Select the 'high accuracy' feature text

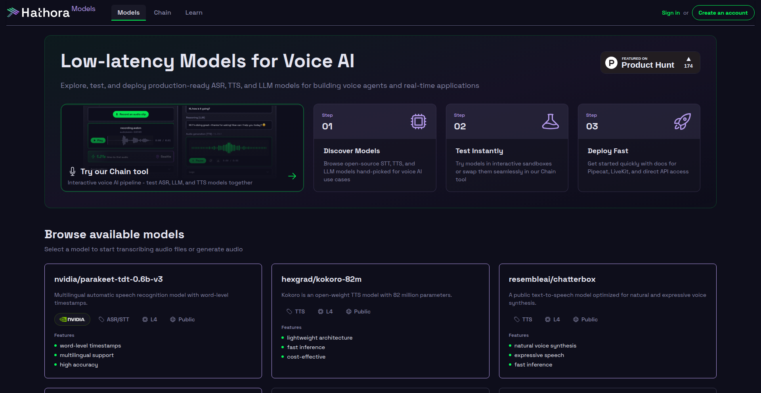[x=79, y=365]
